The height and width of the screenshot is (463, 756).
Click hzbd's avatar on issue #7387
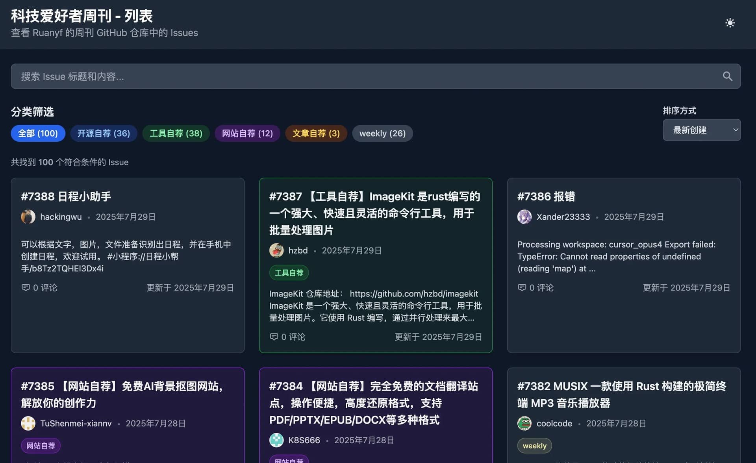[x=276, y=250]
